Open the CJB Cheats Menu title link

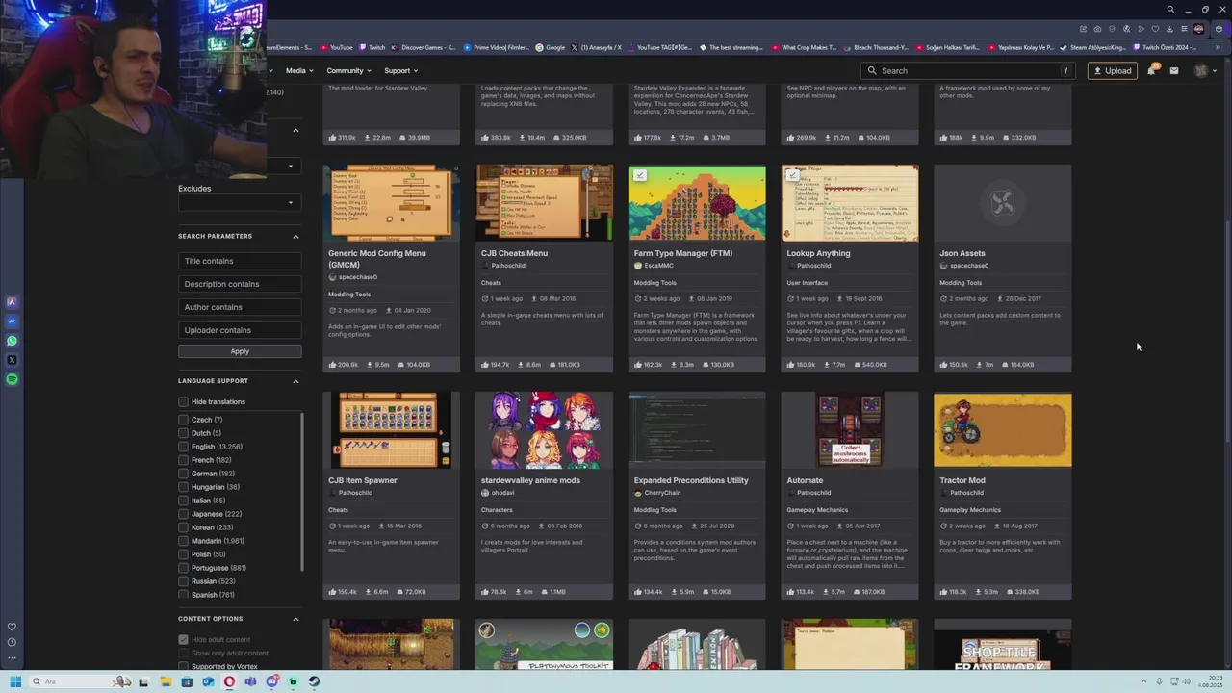coord(514,253)
